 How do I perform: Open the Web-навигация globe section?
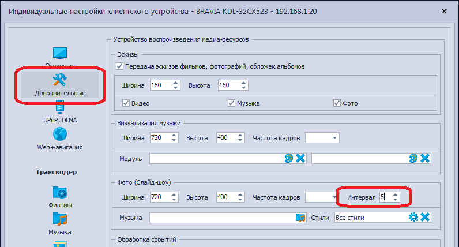[60, 139]
